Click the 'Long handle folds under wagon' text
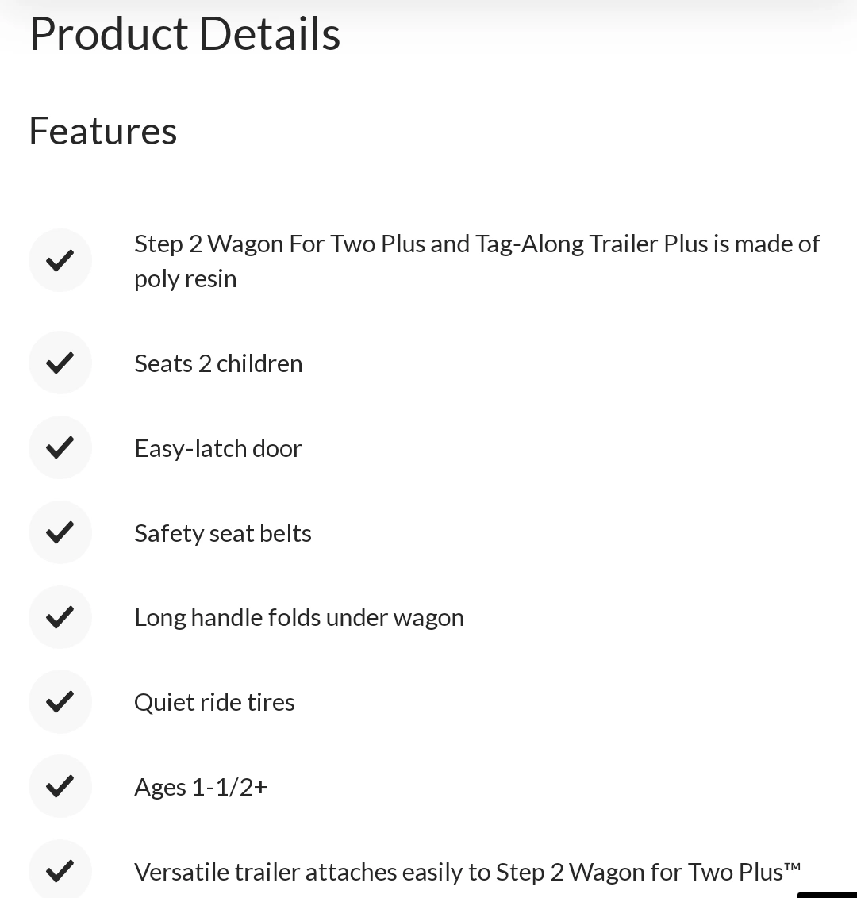Viewport: 857px width, 898px height. pos(299,619)
